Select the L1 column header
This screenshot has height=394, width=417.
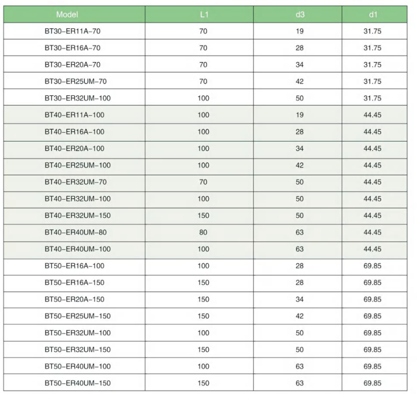pos(203,15)
